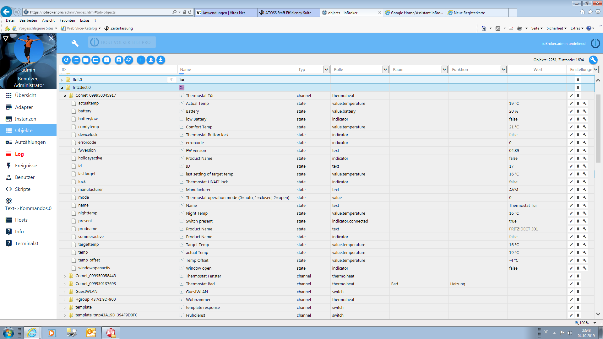Screen dimensions: 603x339
Task: Toggle list view of objects
Action: [76, 60]
